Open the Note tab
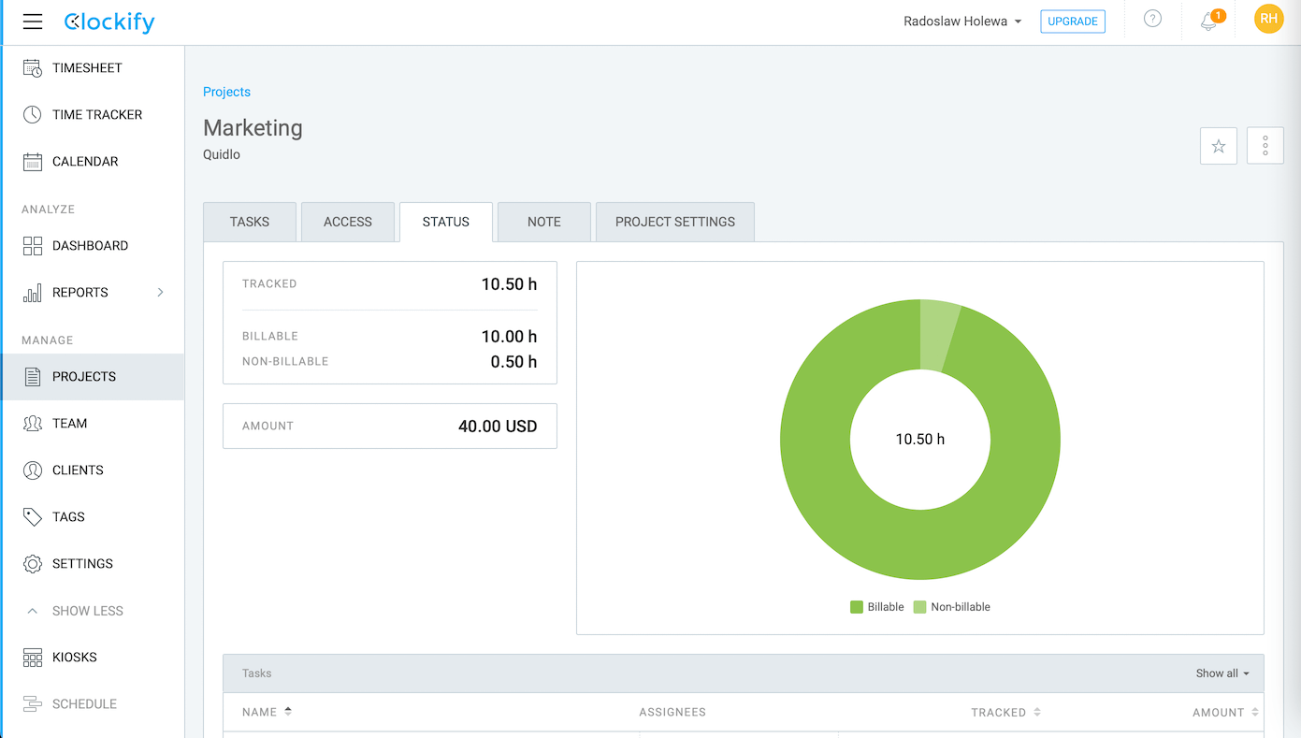Image resolution: width=1301 pixels, height=738 pixels. (x=543, y=222)
